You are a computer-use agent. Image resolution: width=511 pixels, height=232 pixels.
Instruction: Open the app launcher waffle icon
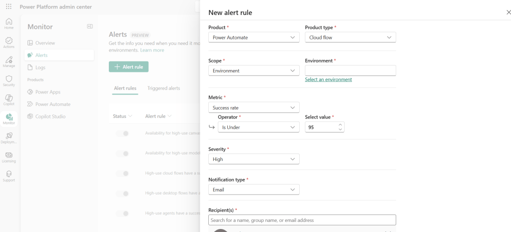(8, 6)
